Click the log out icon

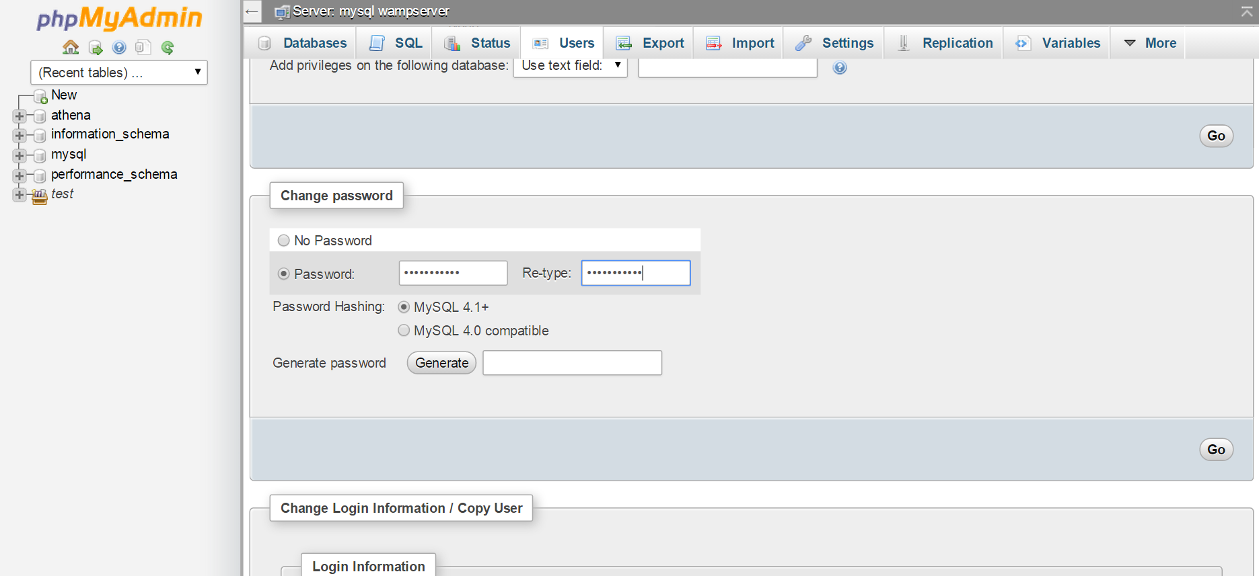click(96, 47)
